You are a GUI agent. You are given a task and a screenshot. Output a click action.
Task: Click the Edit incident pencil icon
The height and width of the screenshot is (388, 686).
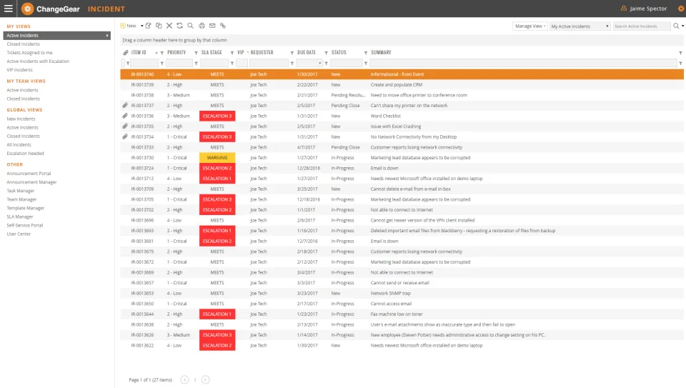(149, 26)
